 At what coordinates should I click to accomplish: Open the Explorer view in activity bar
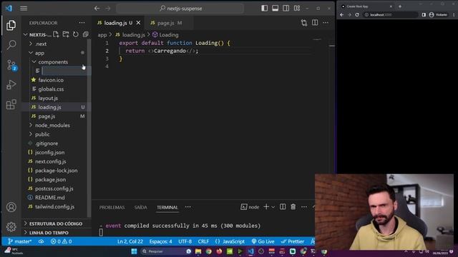click(x=11, y=26)
